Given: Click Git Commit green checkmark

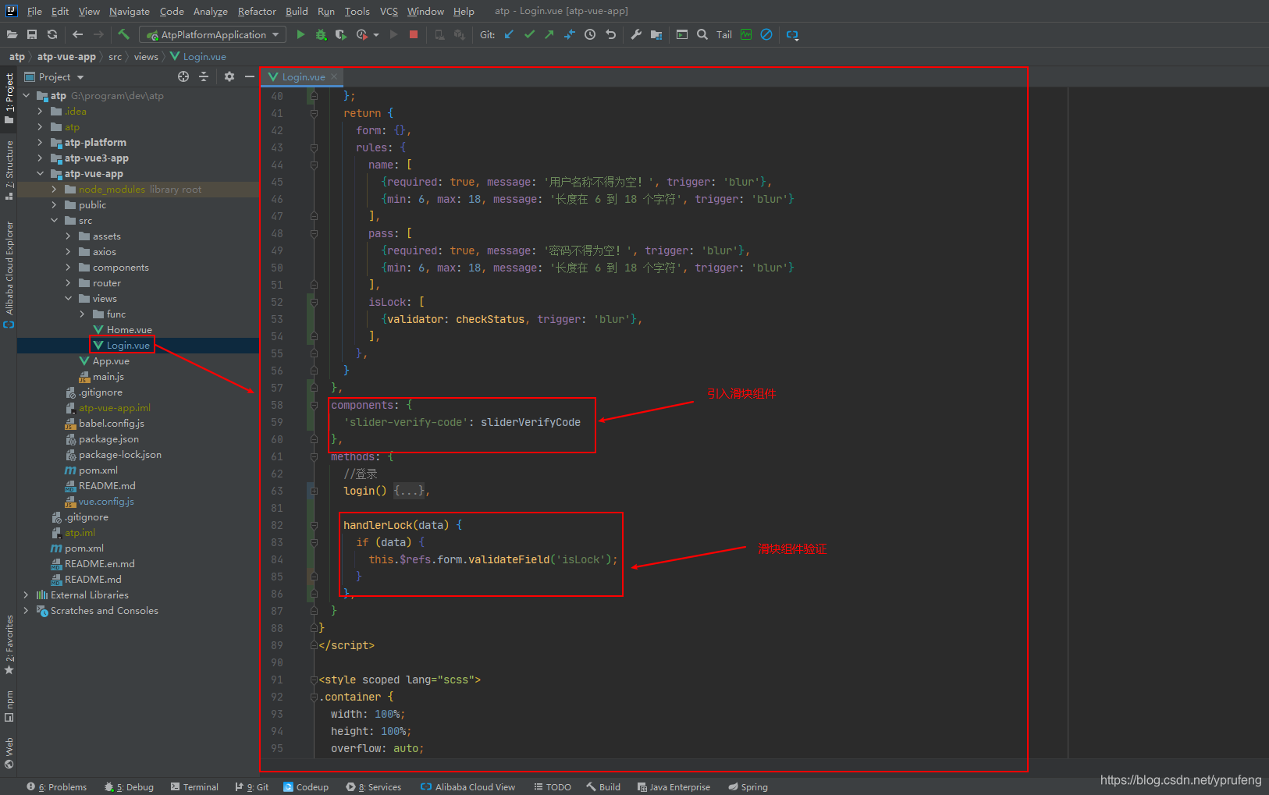Looking at the screenshot, I should (x=529, y=34).
